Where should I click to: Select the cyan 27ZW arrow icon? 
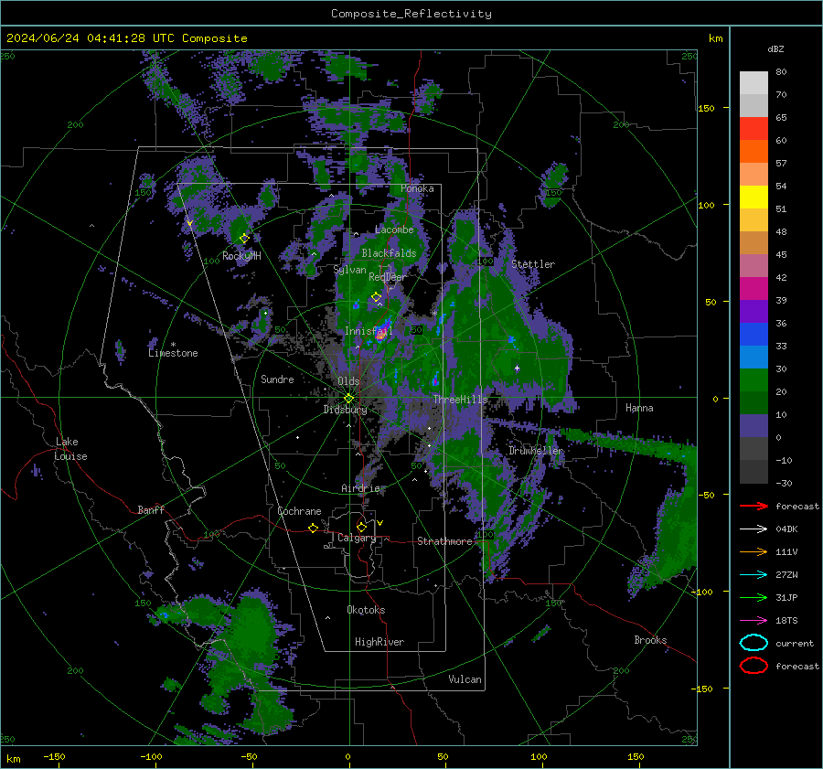click(x=754, y=575)
